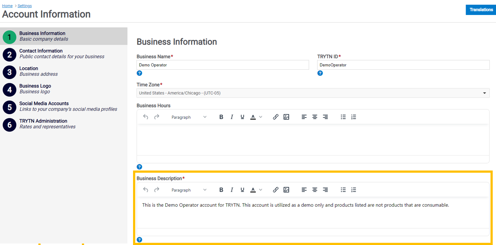
Task: Open Paragraph format dropdown in Business Description
Action: (x=189, y=190)
